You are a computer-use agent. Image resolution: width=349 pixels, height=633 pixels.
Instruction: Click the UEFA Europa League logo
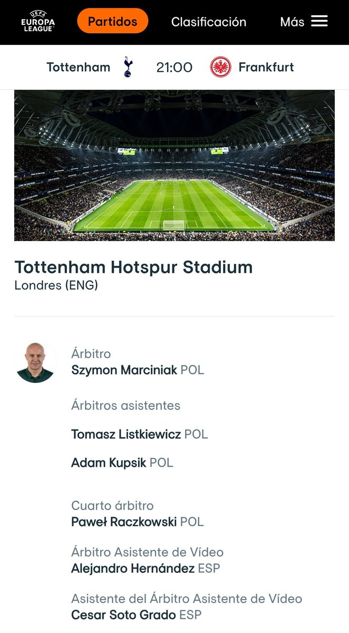[x=37, y=22]
